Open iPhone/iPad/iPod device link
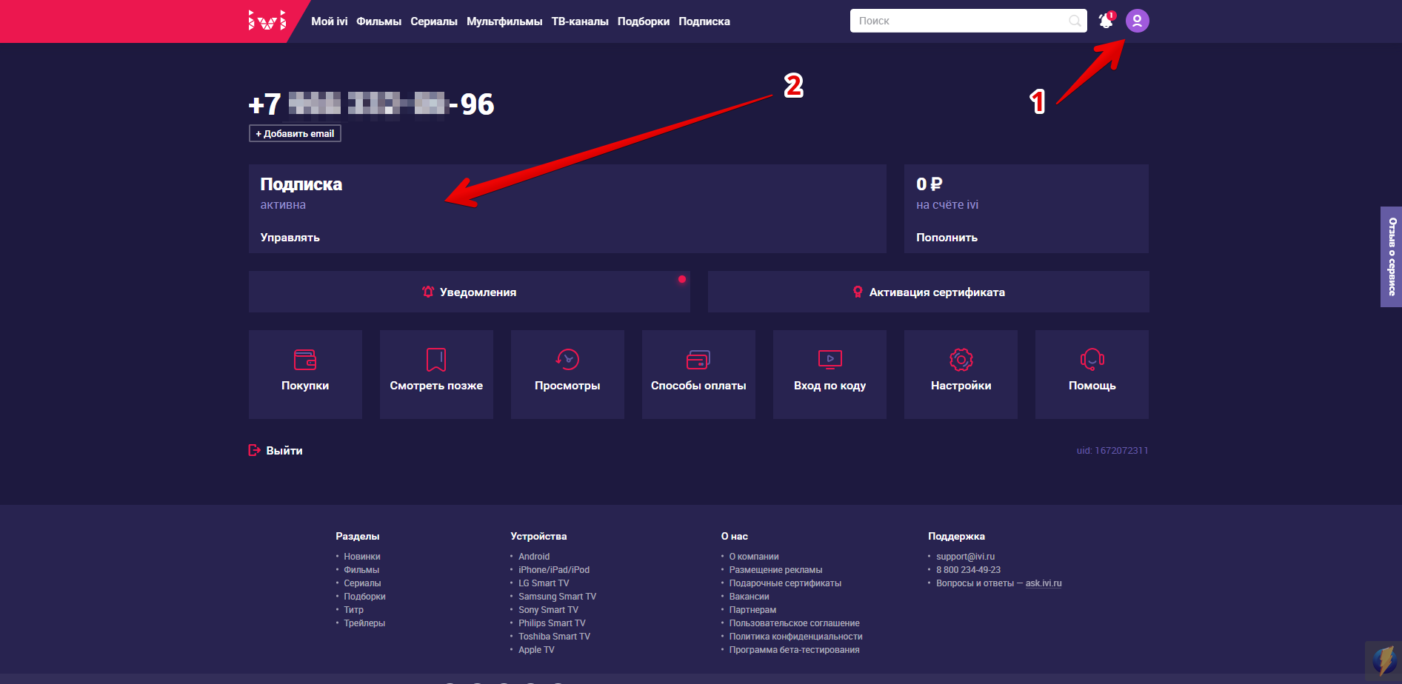This screenshot has width=1402, height=684. [x=554, y=570]
